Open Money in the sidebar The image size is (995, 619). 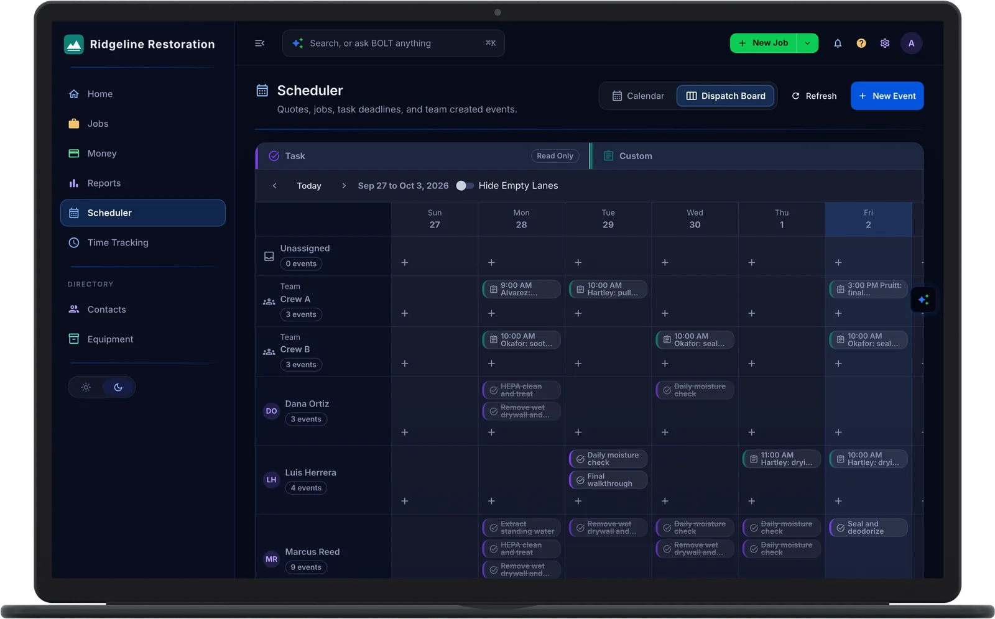pos(143,154)
